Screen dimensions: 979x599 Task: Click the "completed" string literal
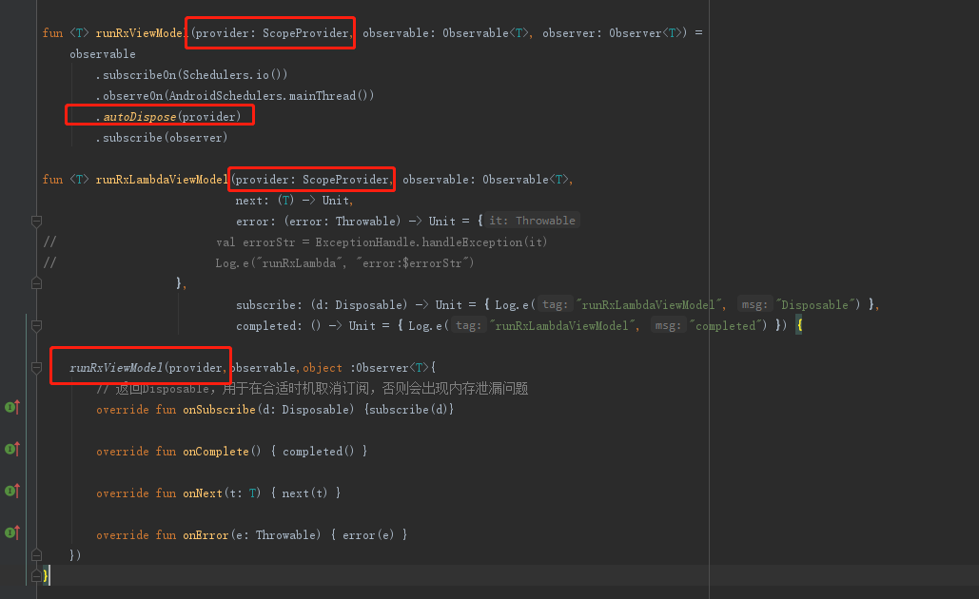(x=725, y=326)
